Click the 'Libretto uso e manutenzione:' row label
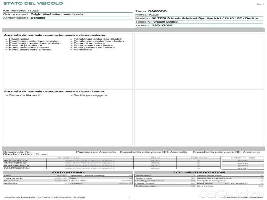 pyautogui.click(x=214, y=178)
